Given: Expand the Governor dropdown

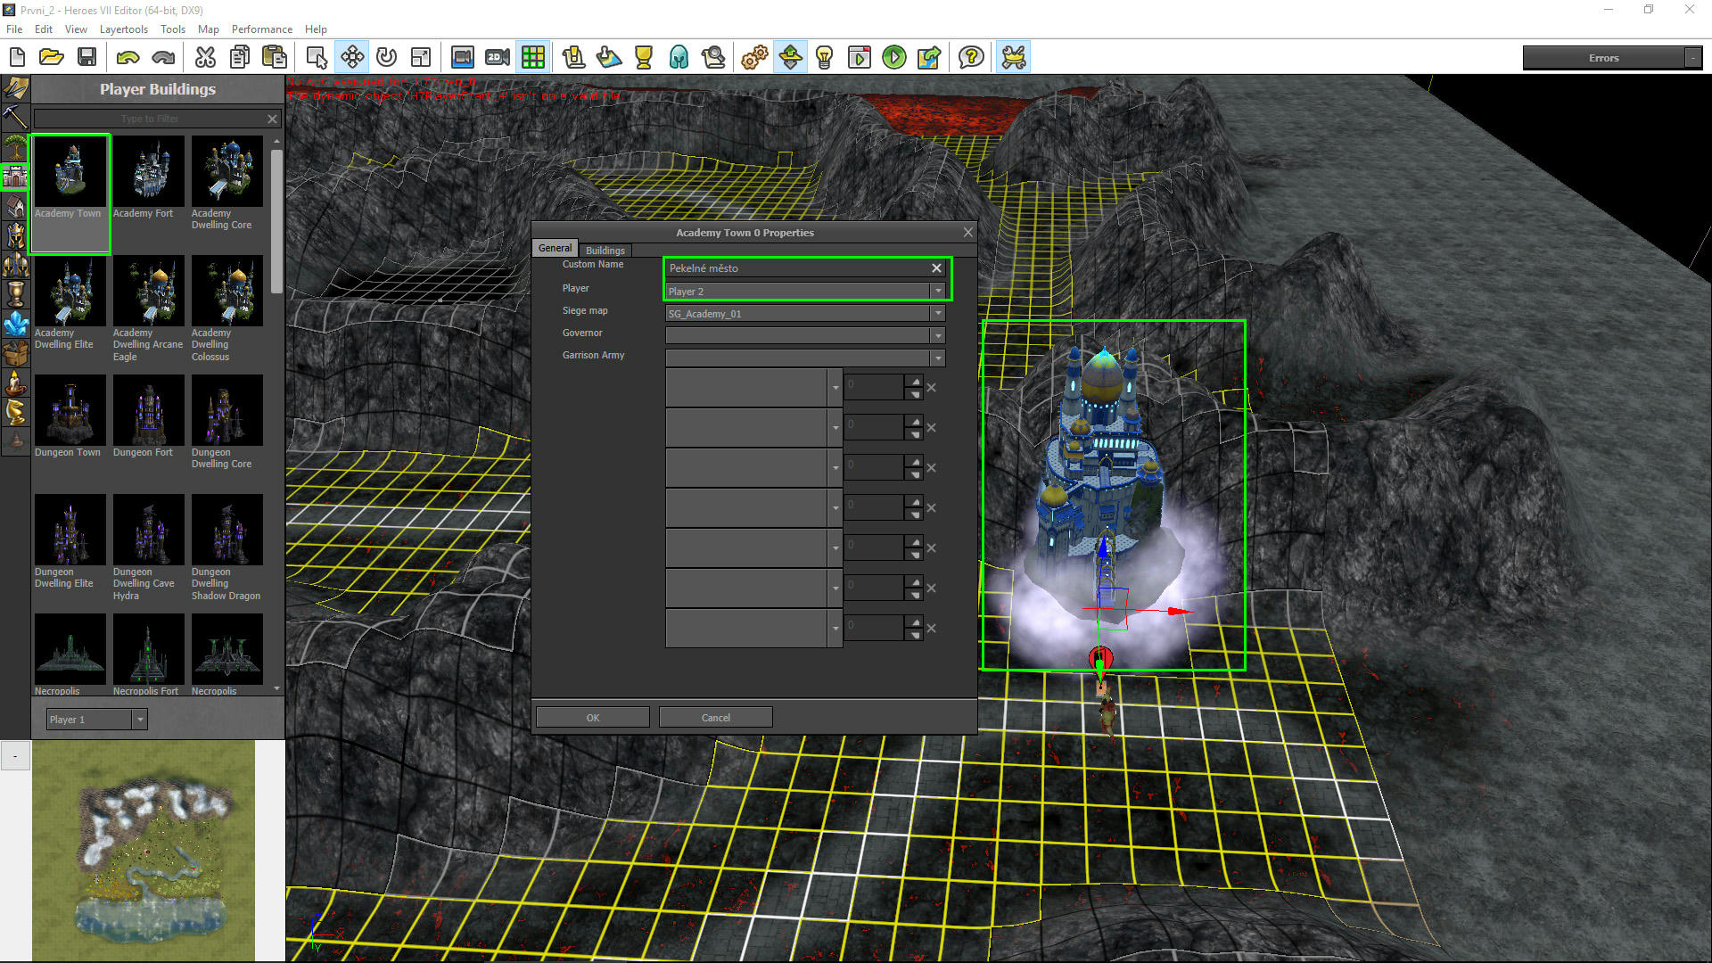Looking at the screenshot, I should 937,336.
